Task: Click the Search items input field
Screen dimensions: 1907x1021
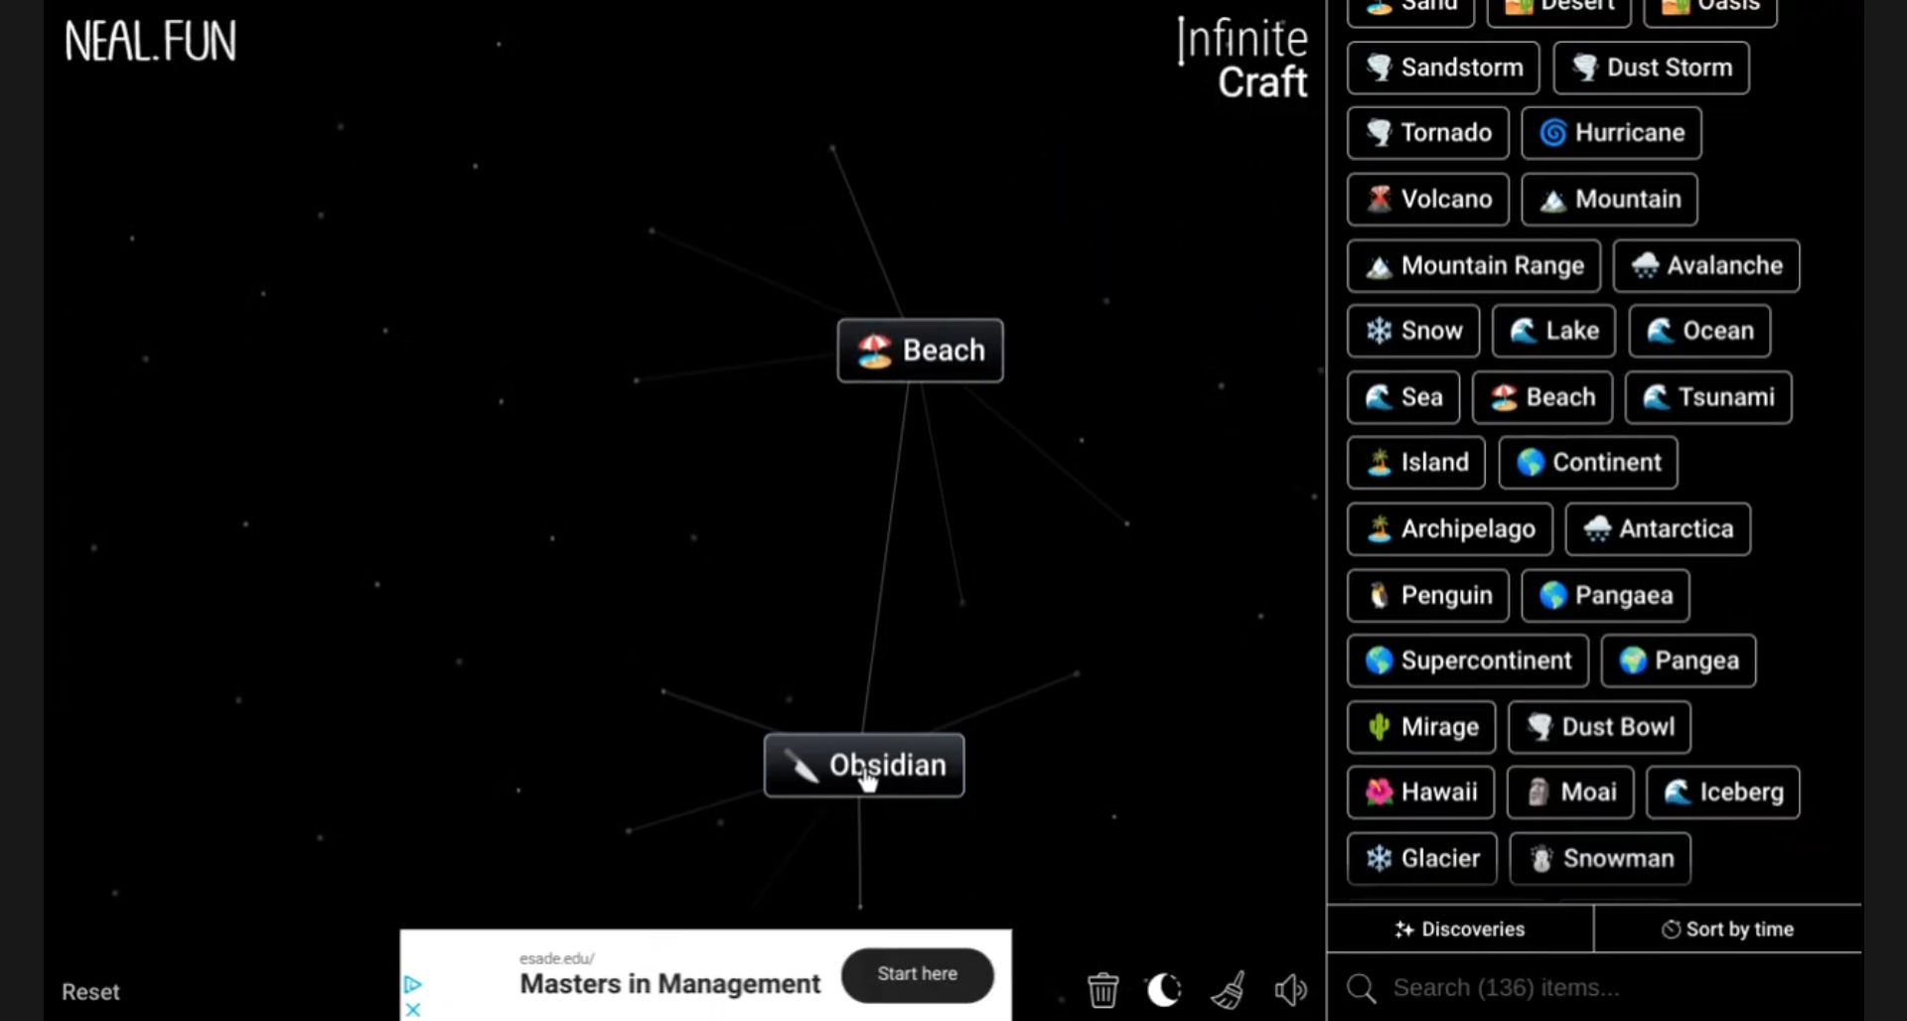Action: click(x=1594, y=987)
